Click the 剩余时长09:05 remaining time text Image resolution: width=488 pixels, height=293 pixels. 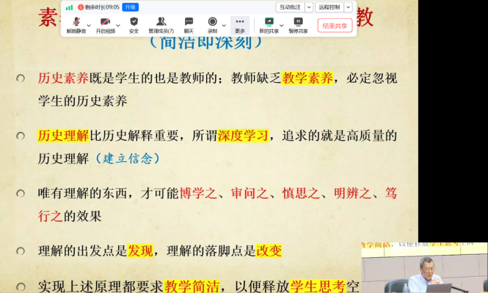[x=102, y=7]
